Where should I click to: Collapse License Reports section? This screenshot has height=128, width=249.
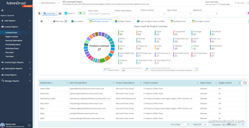[30, 27]
